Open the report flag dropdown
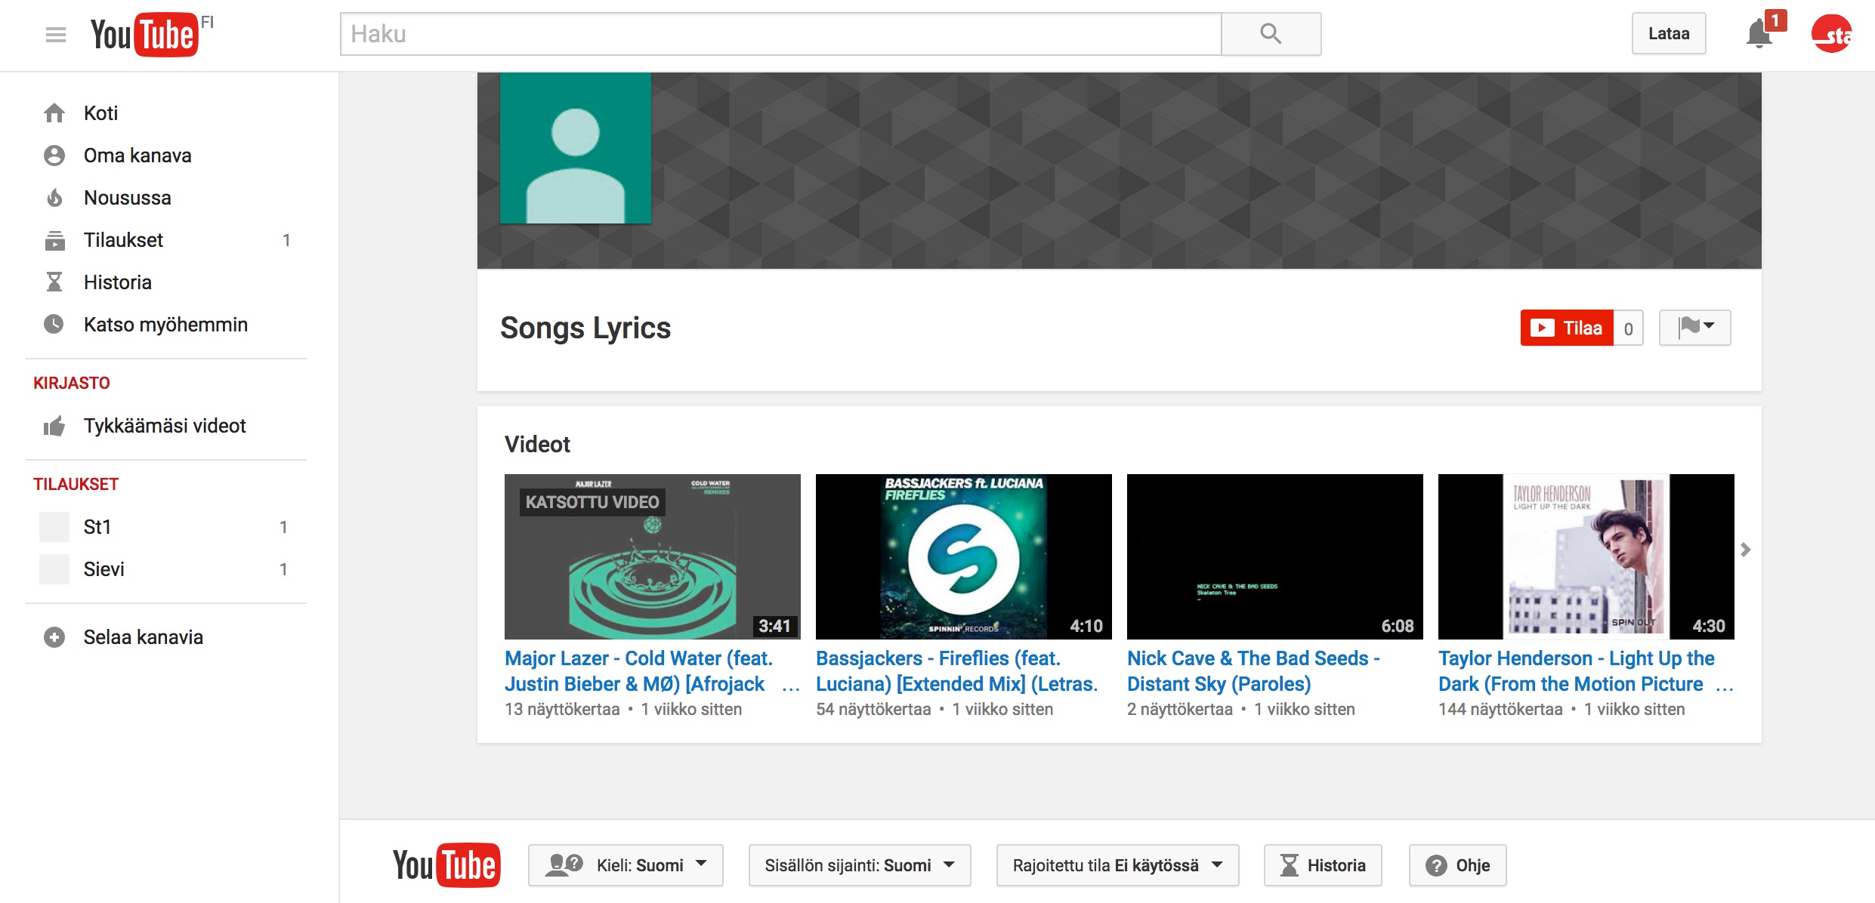 click(1695, 328)
